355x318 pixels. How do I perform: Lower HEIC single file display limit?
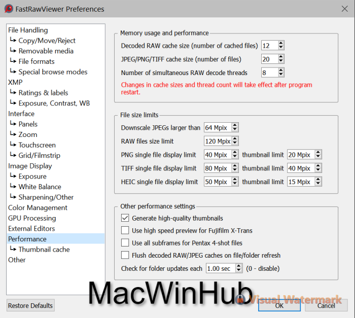[235, 184]
